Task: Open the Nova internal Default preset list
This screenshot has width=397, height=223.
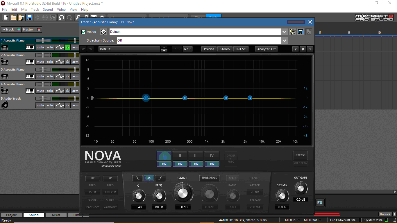Action: coord(129,49)
